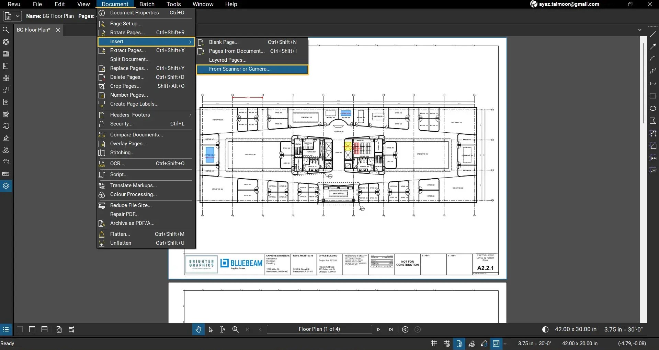Activate the Select Text tool
Screen dimensions: 659x350
pos(223,329)
